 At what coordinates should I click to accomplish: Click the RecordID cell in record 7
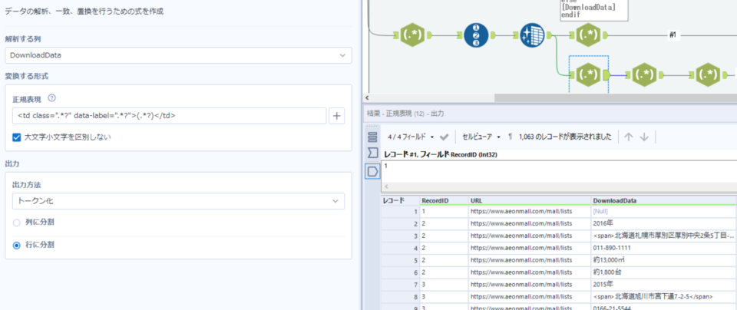tap(445, 284)
